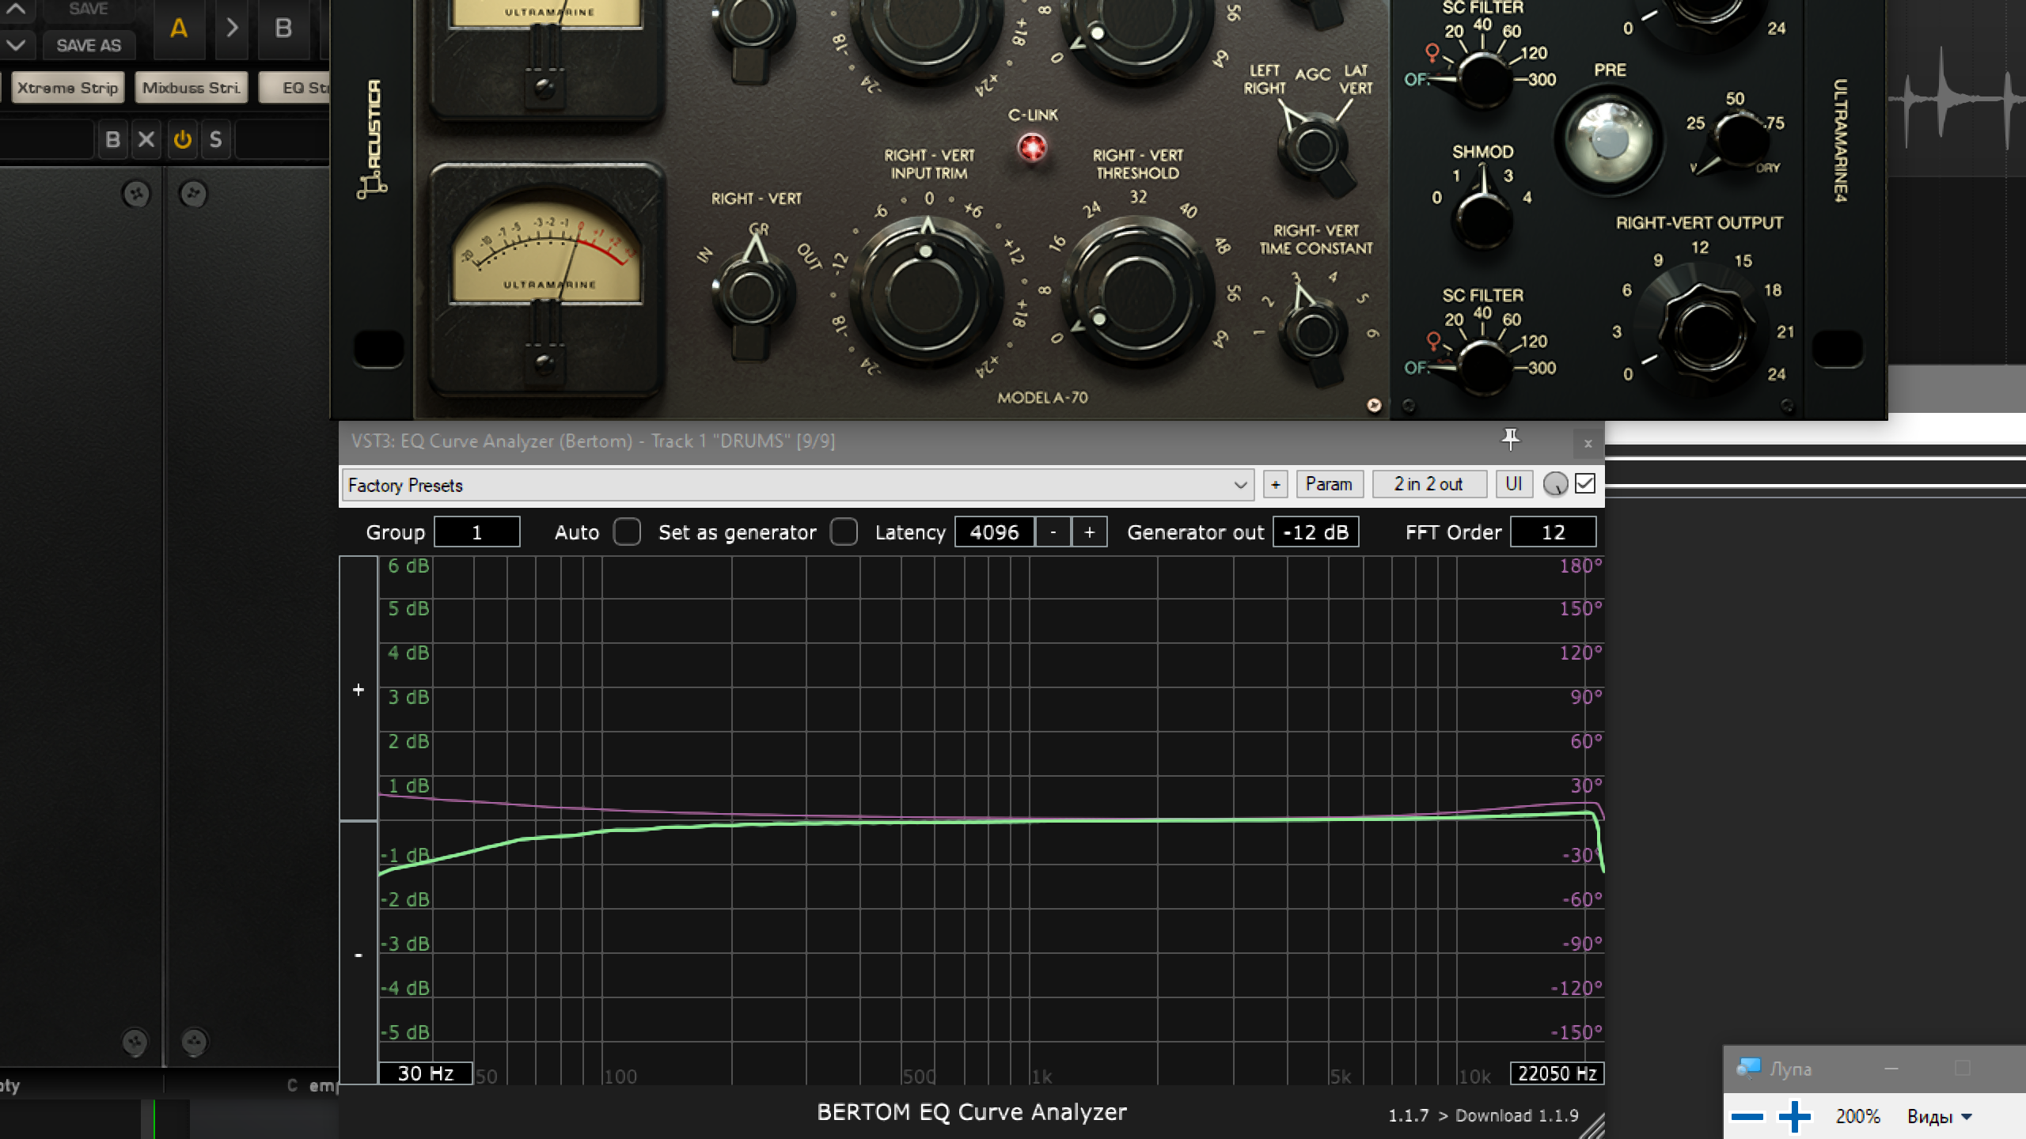The width and height of the screenshot is (2026, 1139).
Task: Click the power bypass icon
Action: tap(182, 140)
